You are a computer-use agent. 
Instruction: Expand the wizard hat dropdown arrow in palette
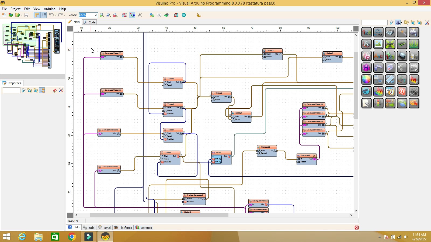pos(402,23)
